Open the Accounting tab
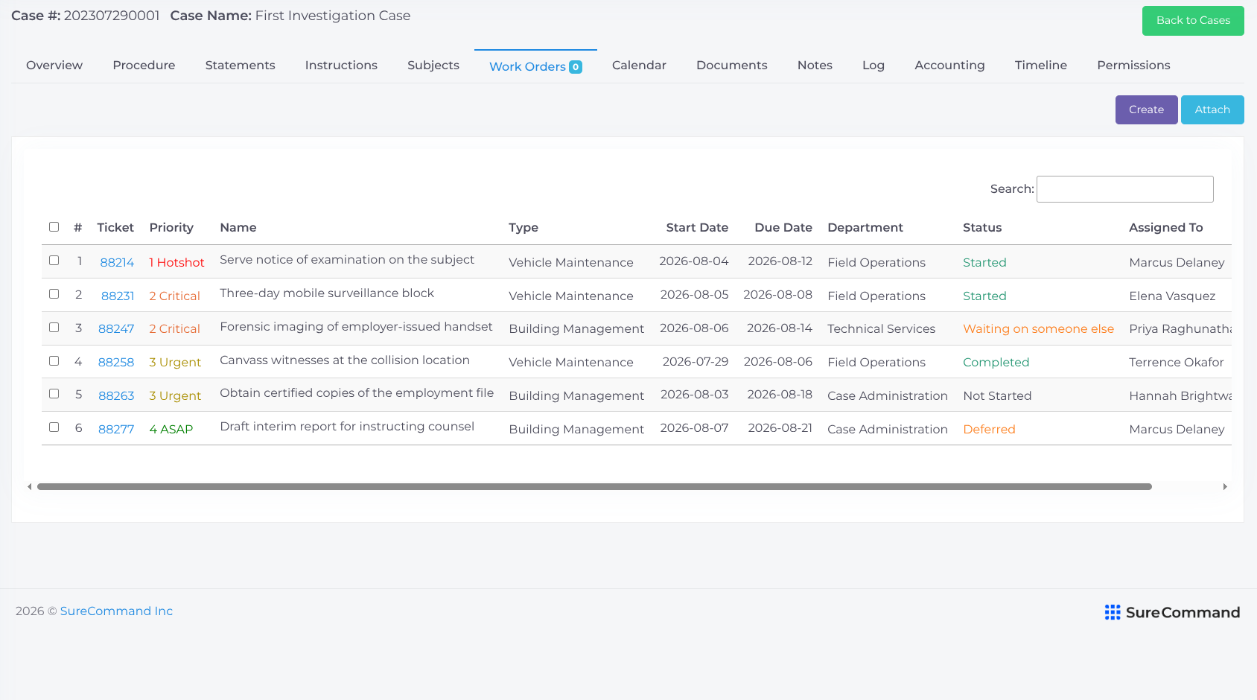The height and width of the screenshot is (700, 1257). tap(949, 66)
